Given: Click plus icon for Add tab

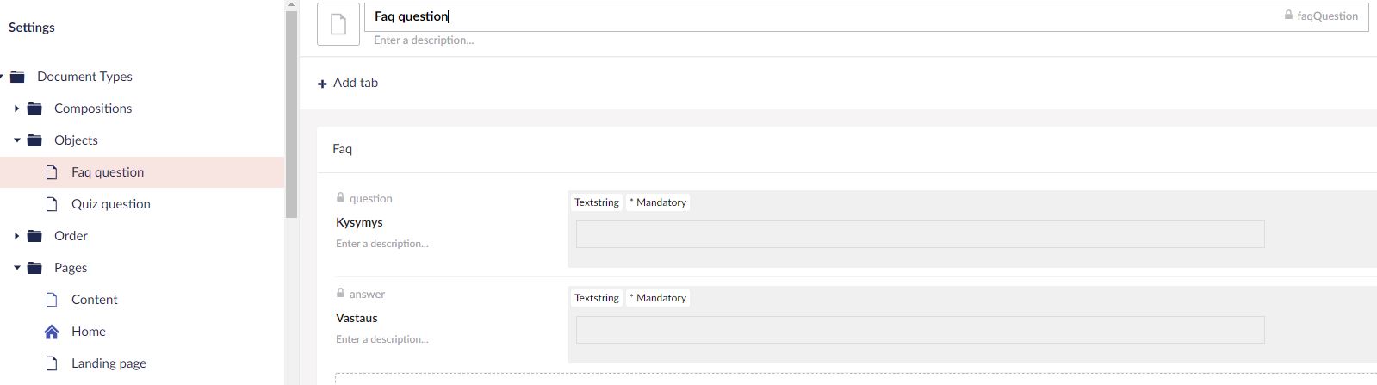Looking at the screenshot, I should pos(322,84).
